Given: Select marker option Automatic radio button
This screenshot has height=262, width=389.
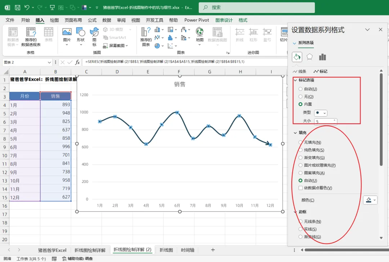Looking at the screenshot, I should coord(300,89).
